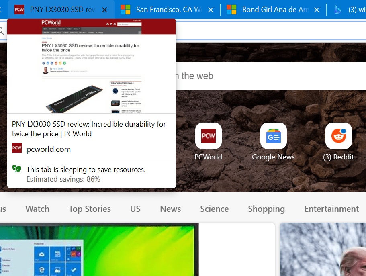Click the (3) Reddit label under its tile
This screenshot has width=366, height=276.
point(338,157)
